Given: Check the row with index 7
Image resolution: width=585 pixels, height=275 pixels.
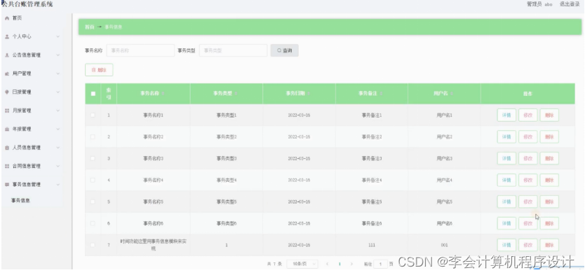Looking at the screenshot, I should tap(93, 245).
